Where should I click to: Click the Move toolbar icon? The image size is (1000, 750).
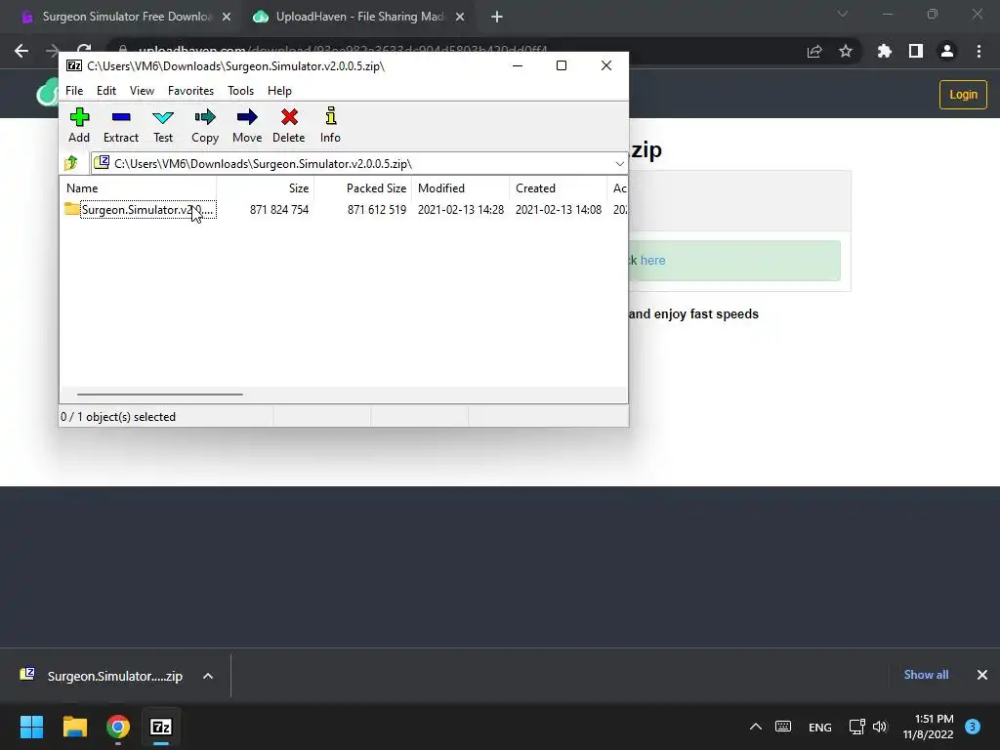(x=247, y=126)
